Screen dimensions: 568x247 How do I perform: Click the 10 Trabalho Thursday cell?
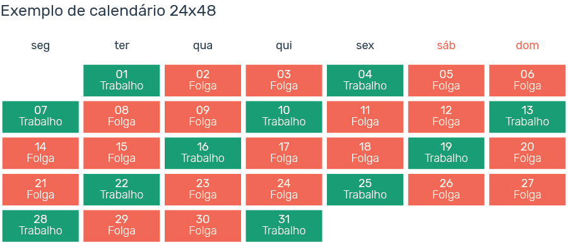[284, 117]
